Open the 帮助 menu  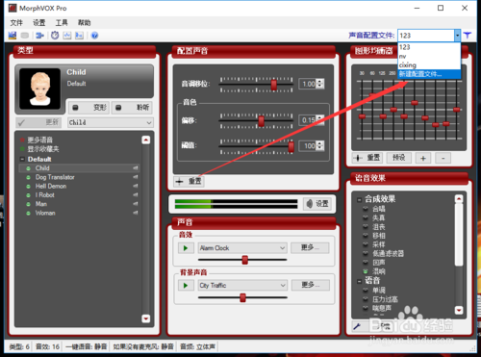(x=84, y=23)
